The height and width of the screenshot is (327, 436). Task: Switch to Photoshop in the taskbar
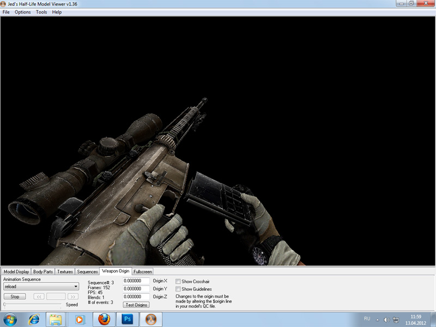click(x=129, y=319)
